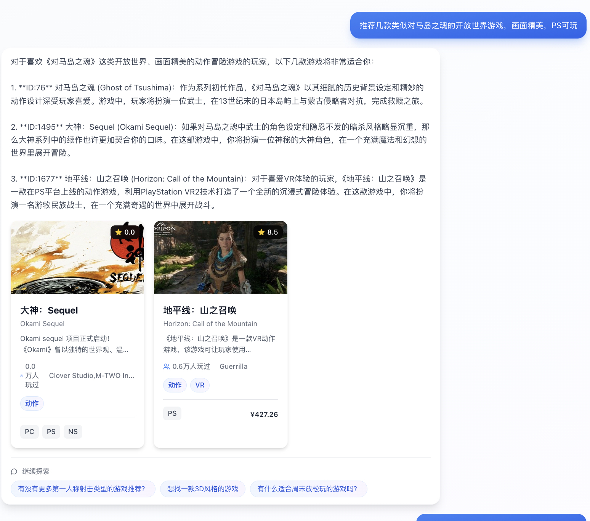
Task: Click the 想找一款3D风格的游戏 suggestion
Action: tap(203, 489)
